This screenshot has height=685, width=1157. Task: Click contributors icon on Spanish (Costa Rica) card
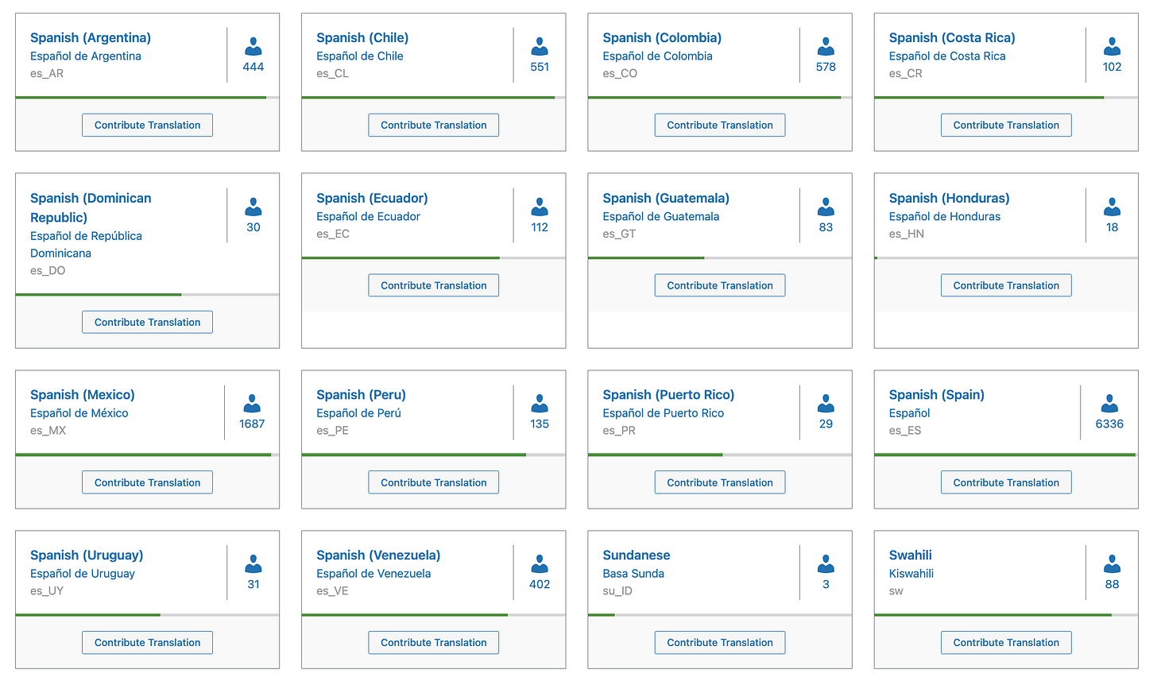click(x=1112, y=46)
